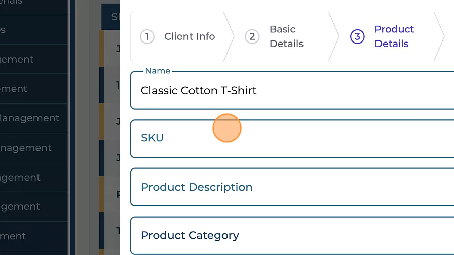Image resolution: width=454 pixels, height=255 pixels.
Task: Switch to the Basic Details step
Action: click(286, 36)
